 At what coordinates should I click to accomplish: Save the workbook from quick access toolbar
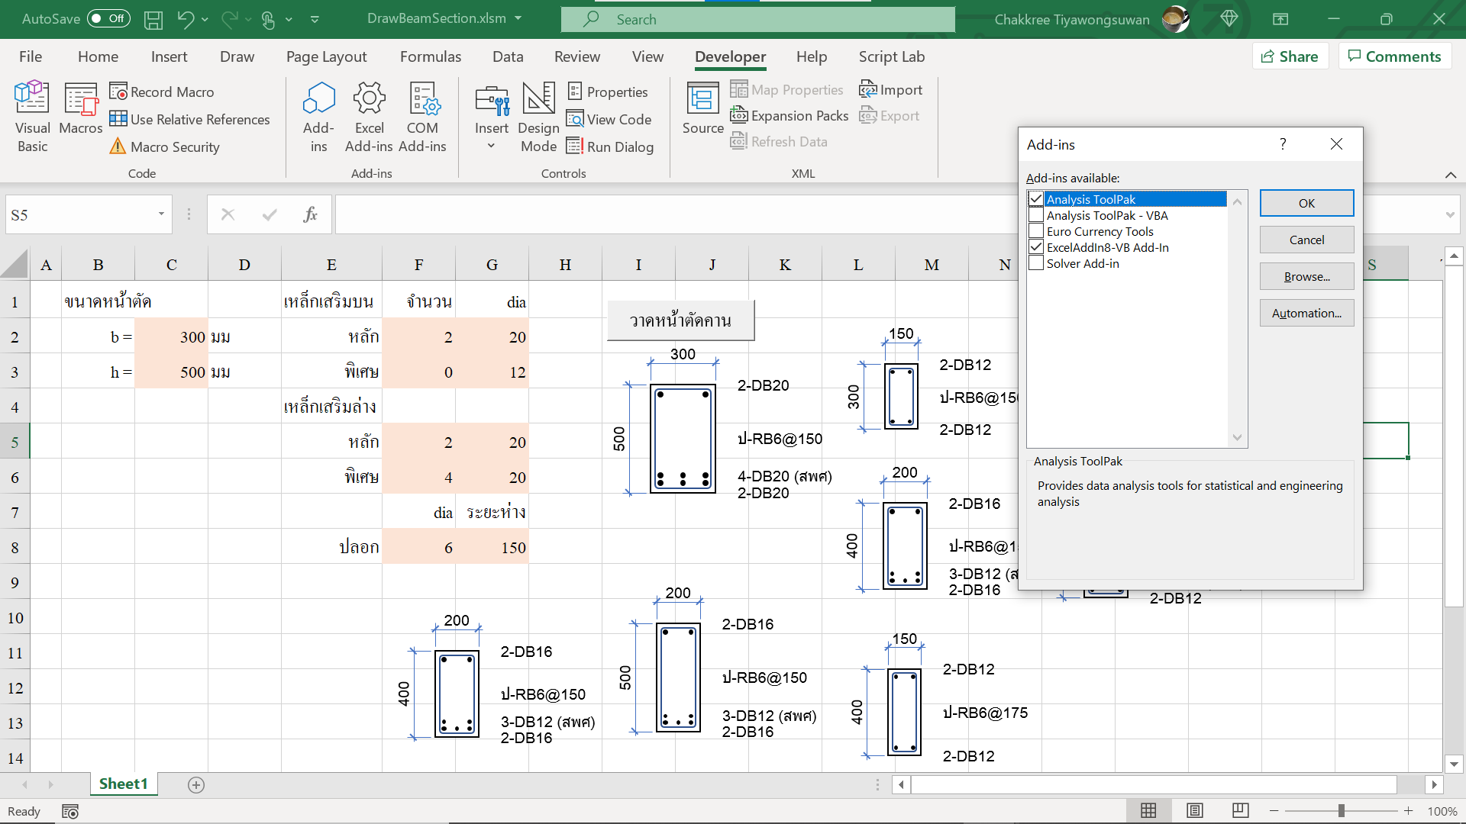153,19
